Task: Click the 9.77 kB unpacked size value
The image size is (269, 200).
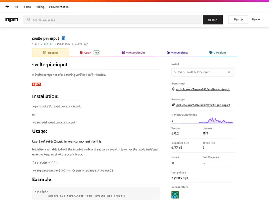Action: tap(177, 148)
